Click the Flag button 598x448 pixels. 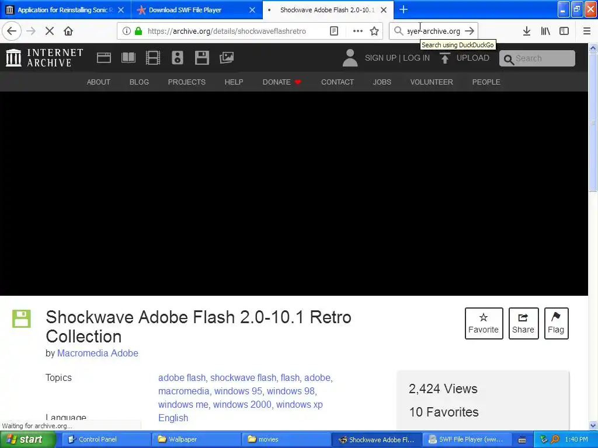point(556,323)
